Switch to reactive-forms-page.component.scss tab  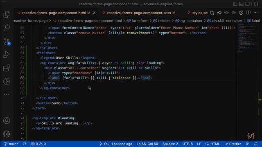click(x=139, y=13)
